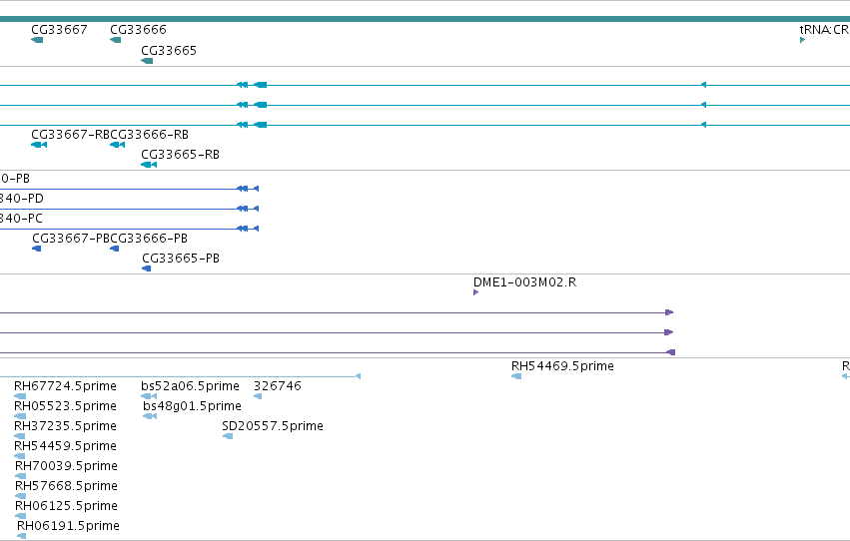Select the RH54459.5prime EST label

[x=65, y=446]
